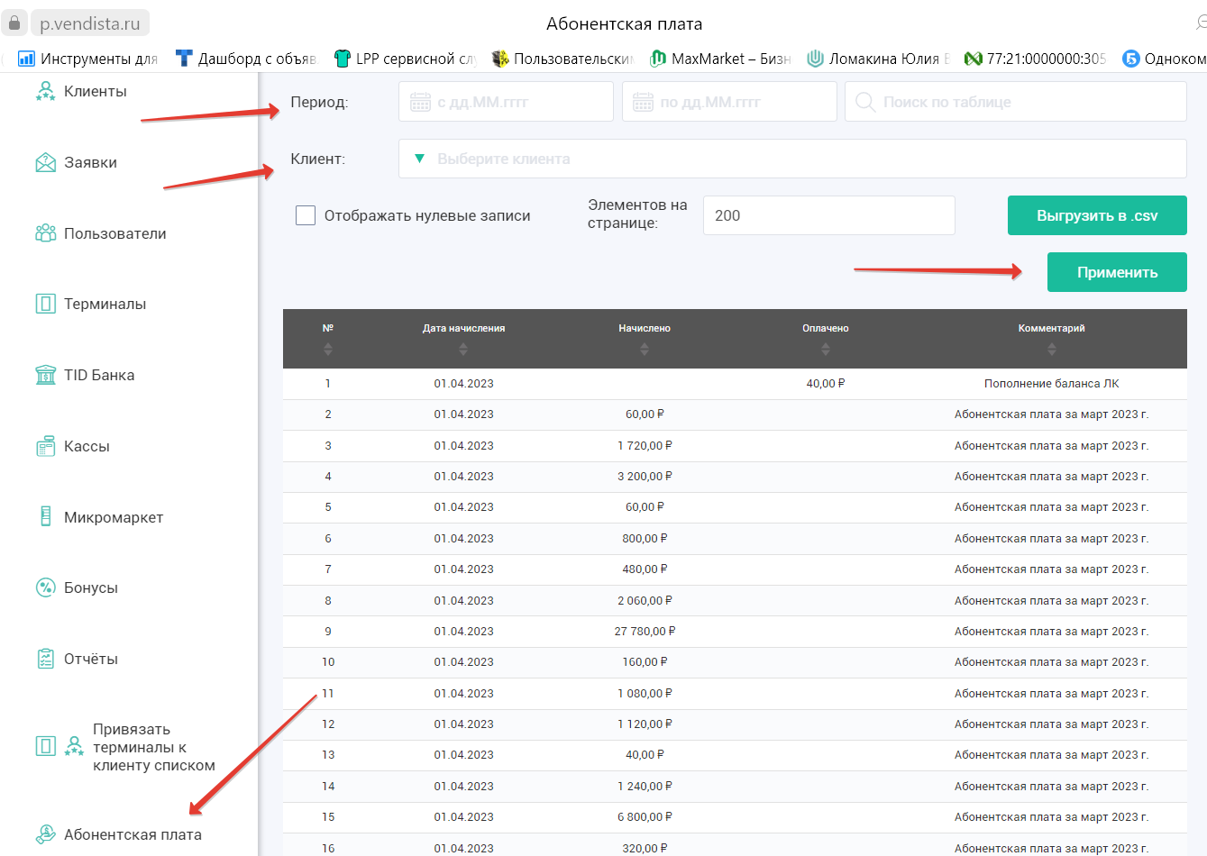Viewport: 1207px width, 856px height.
Task: Open the Клиенты sidebar icon
Action: pos(45,91)
